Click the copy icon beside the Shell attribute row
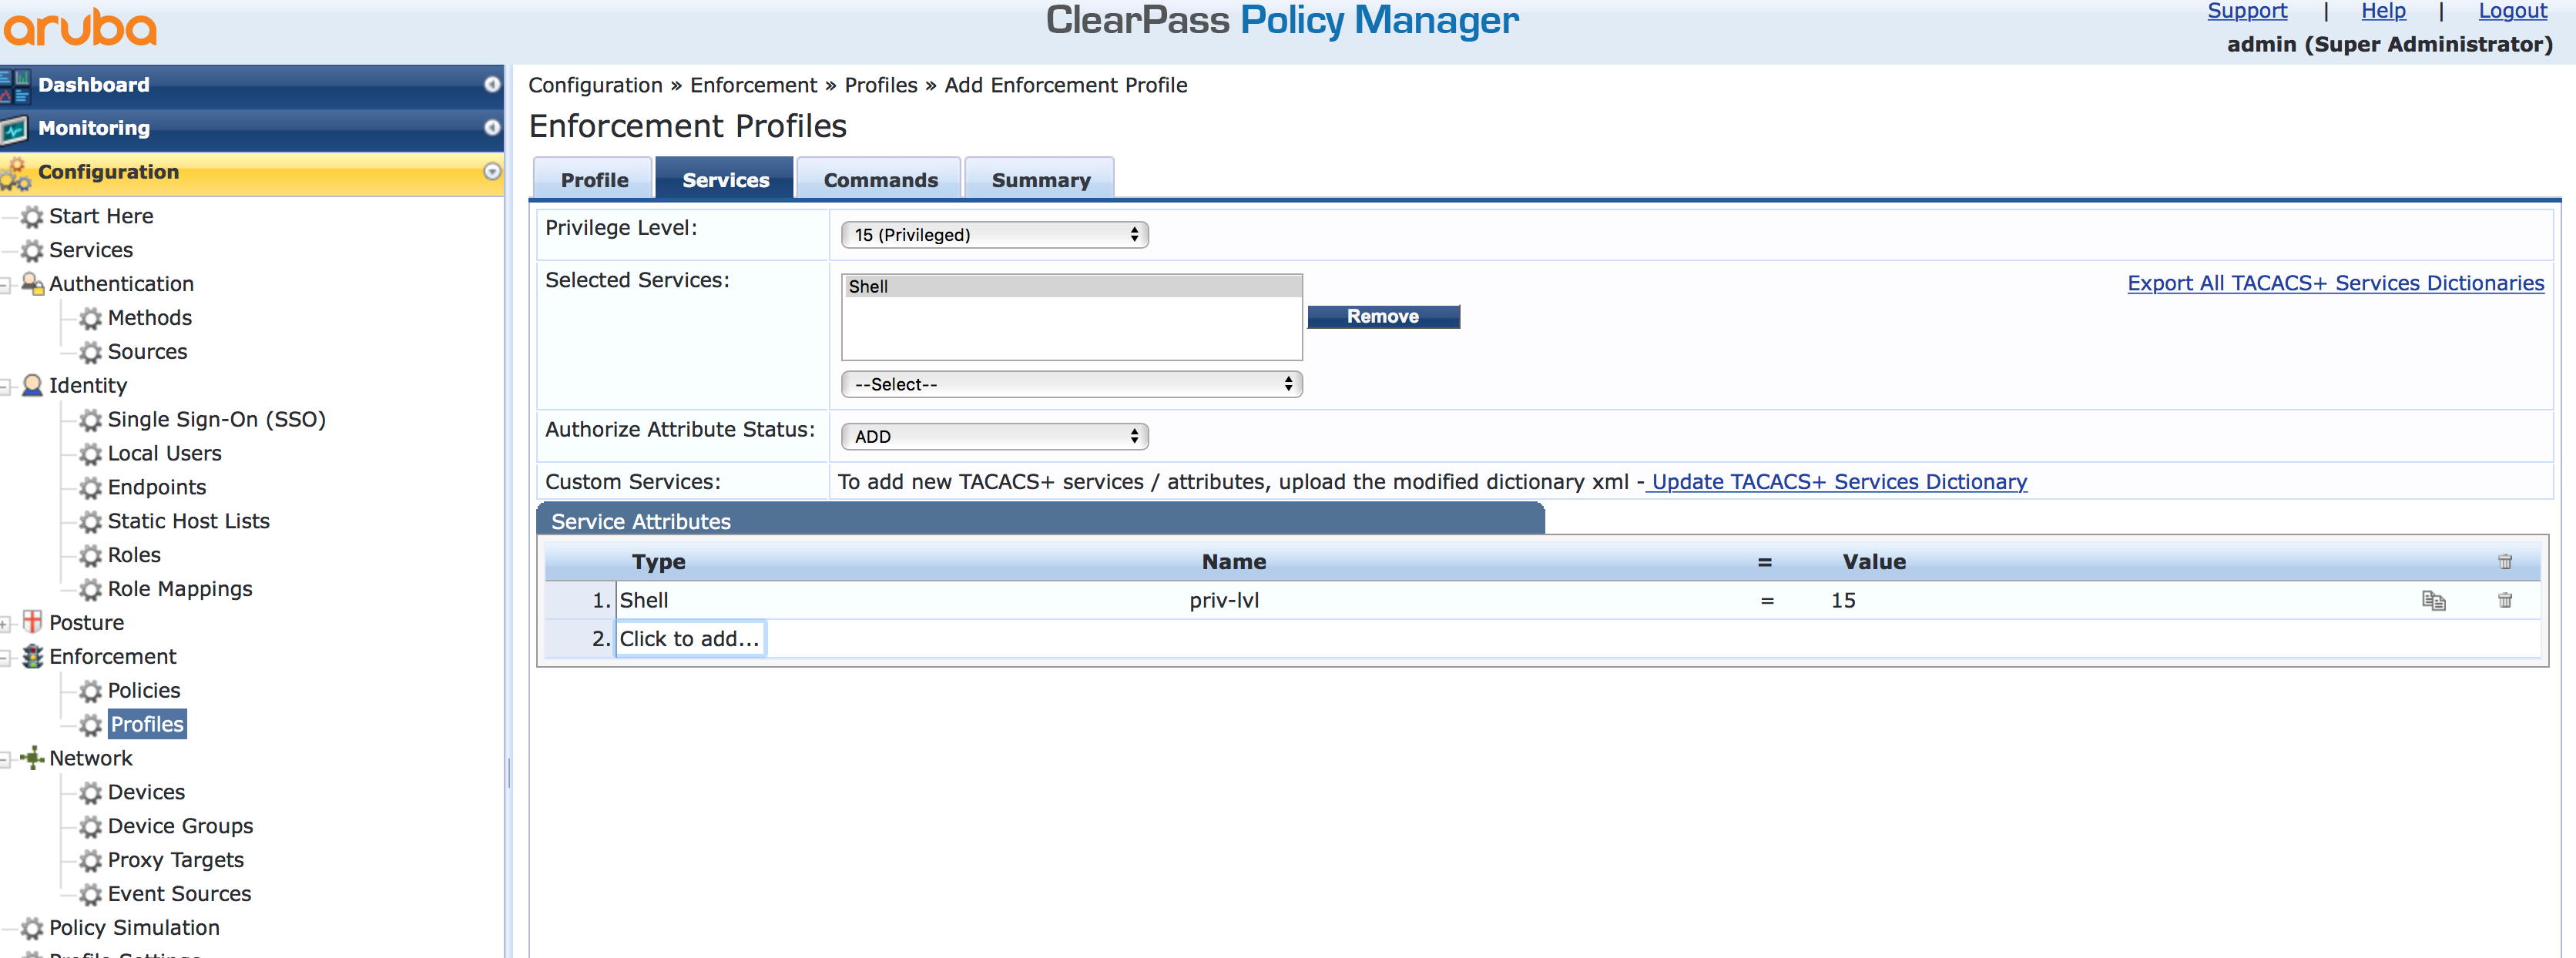 (2435, 600)
